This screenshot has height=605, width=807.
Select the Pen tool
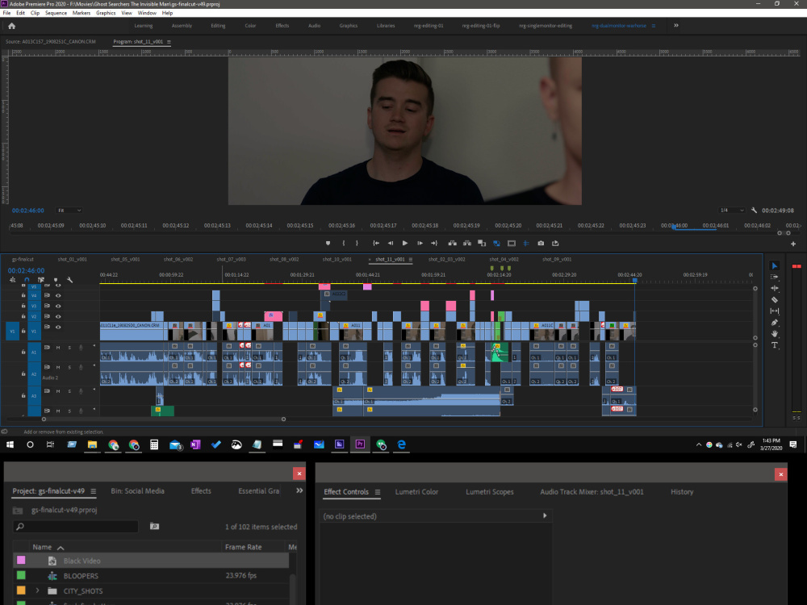774,323
